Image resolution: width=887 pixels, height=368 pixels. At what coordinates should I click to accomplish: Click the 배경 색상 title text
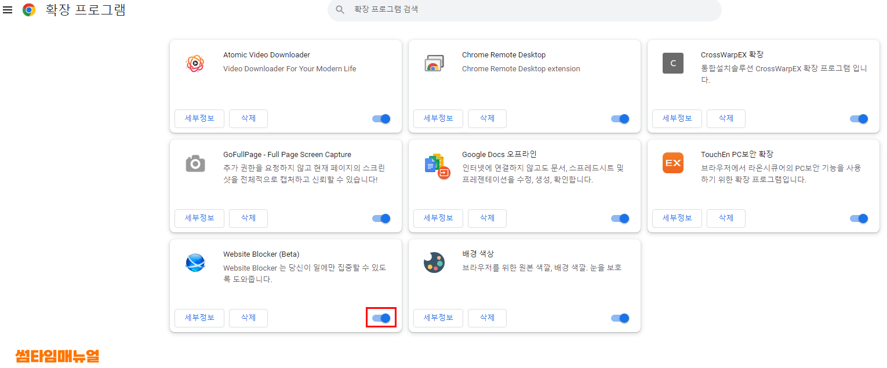tap(478, 254)
